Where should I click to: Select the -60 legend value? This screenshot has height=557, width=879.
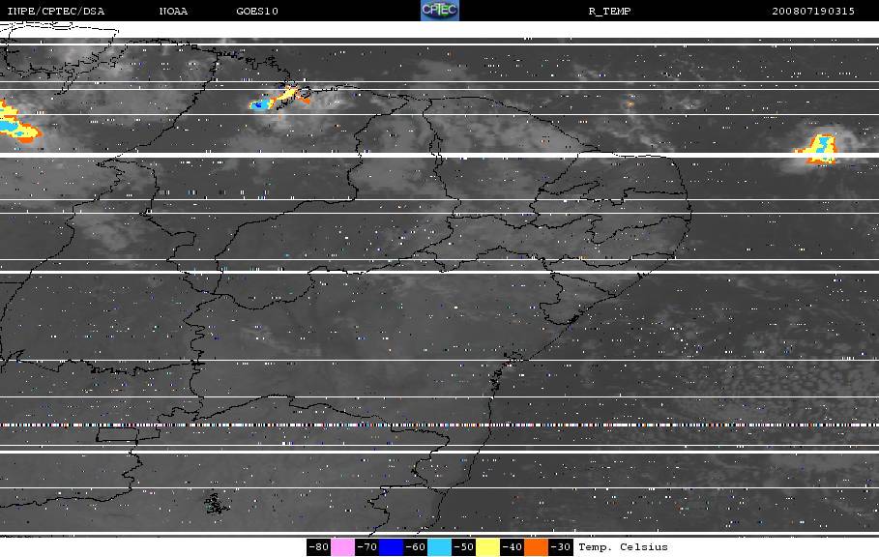[x=416, y=547]
